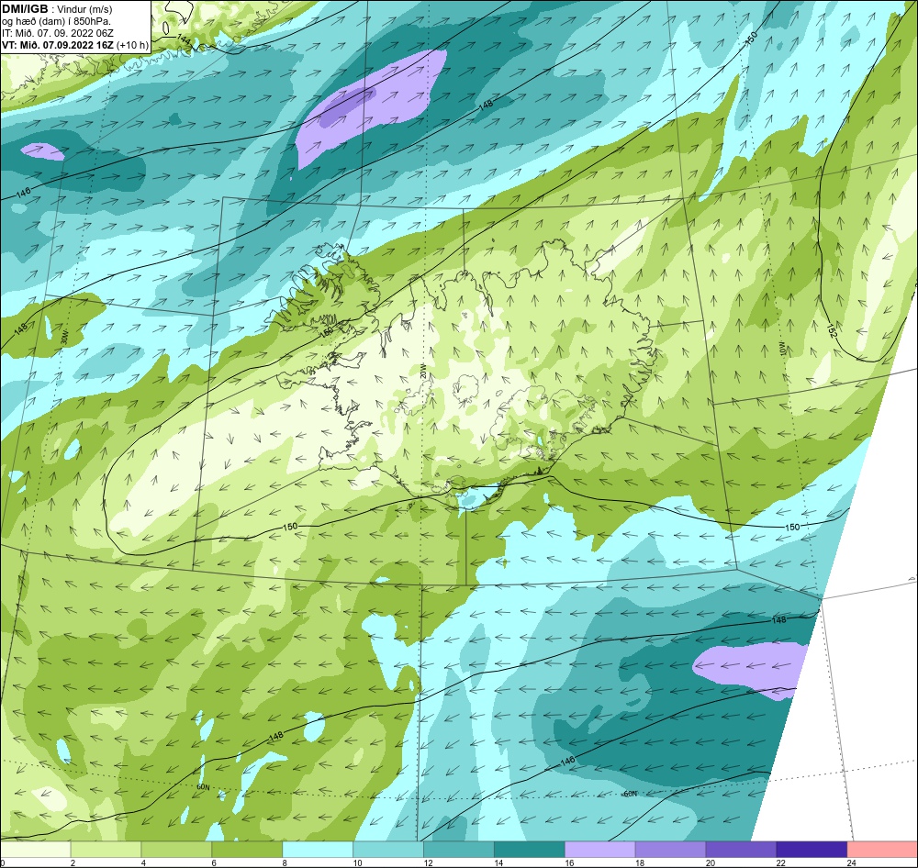Click the legend tick label '20'

click(711, 862)
